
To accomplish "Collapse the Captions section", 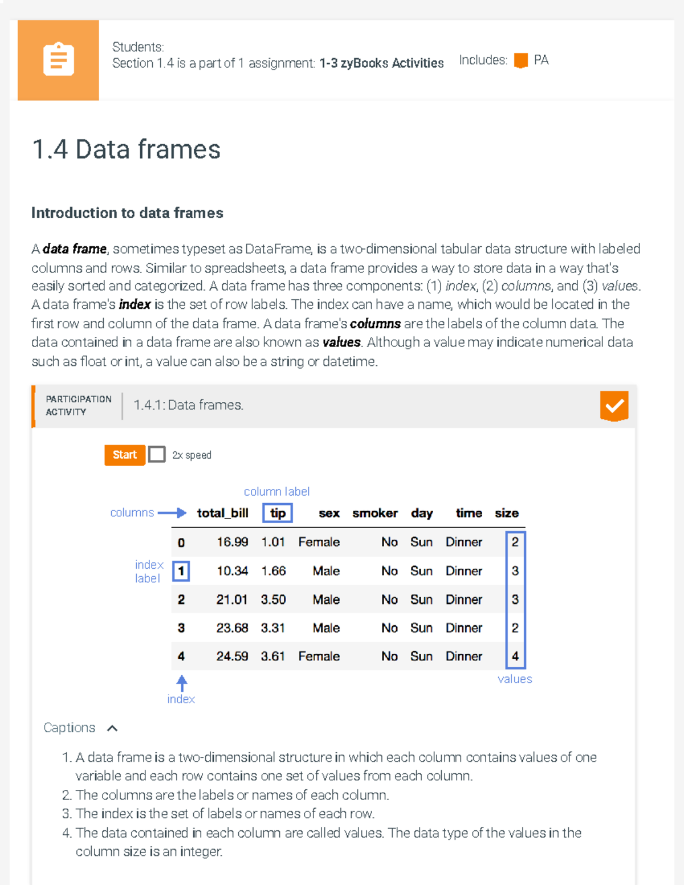I will 112,728.
